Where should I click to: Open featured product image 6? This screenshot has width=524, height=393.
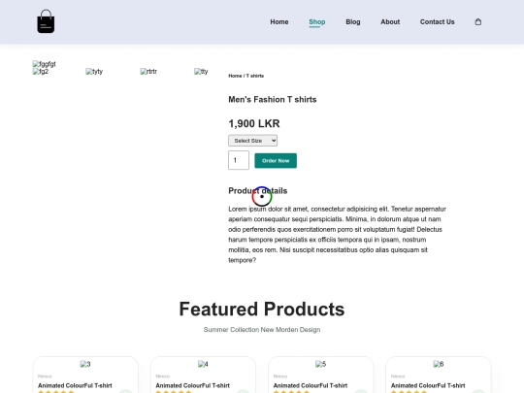point(438,364)
